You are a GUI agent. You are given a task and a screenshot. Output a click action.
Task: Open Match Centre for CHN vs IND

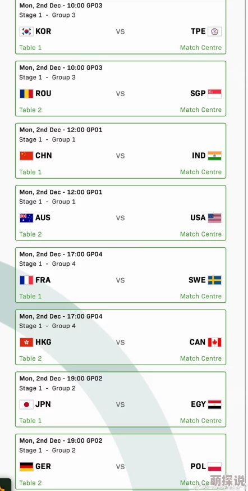pyautogui.click(x=201, y=172)
